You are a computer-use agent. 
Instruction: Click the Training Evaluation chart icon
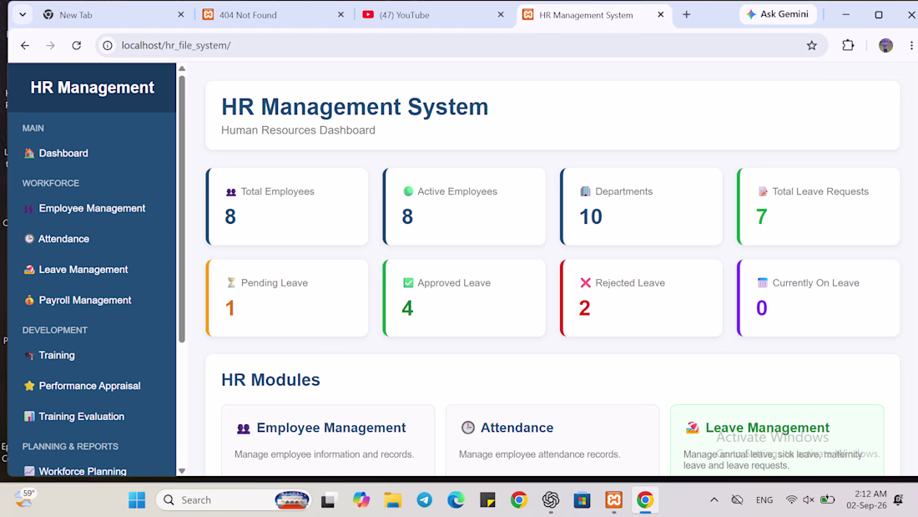pyautogui.click(x=29, y=416)
